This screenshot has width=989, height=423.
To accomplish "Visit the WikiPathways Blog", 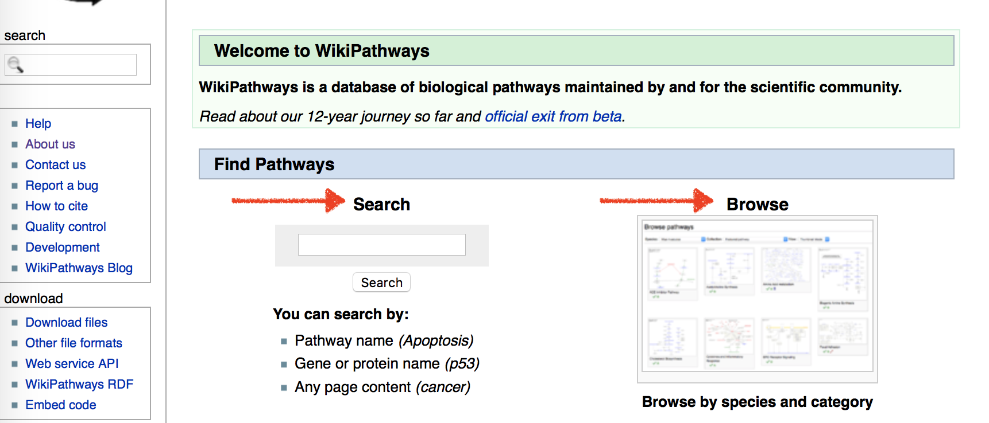I will tap(79, 268).
